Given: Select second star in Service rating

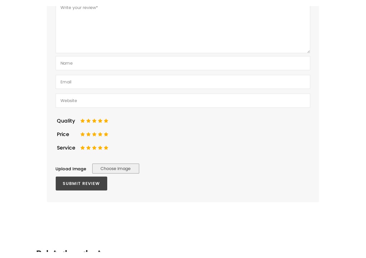Looking at the screenshot, I should click(88, 148).
